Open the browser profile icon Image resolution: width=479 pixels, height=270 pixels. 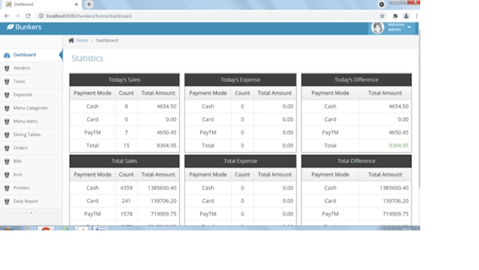click(x=406, y=16)
